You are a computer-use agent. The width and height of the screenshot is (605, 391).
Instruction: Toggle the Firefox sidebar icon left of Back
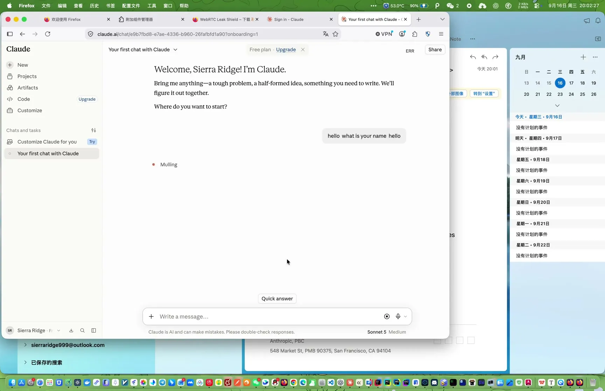pos(10,34)
